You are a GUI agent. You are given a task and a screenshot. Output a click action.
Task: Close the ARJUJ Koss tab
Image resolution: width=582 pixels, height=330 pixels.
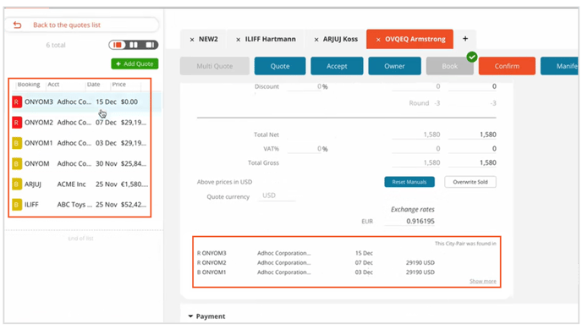coord(316,40)
